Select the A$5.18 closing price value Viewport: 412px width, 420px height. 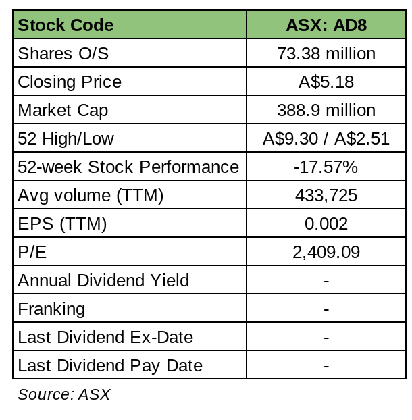coord(326,82)
